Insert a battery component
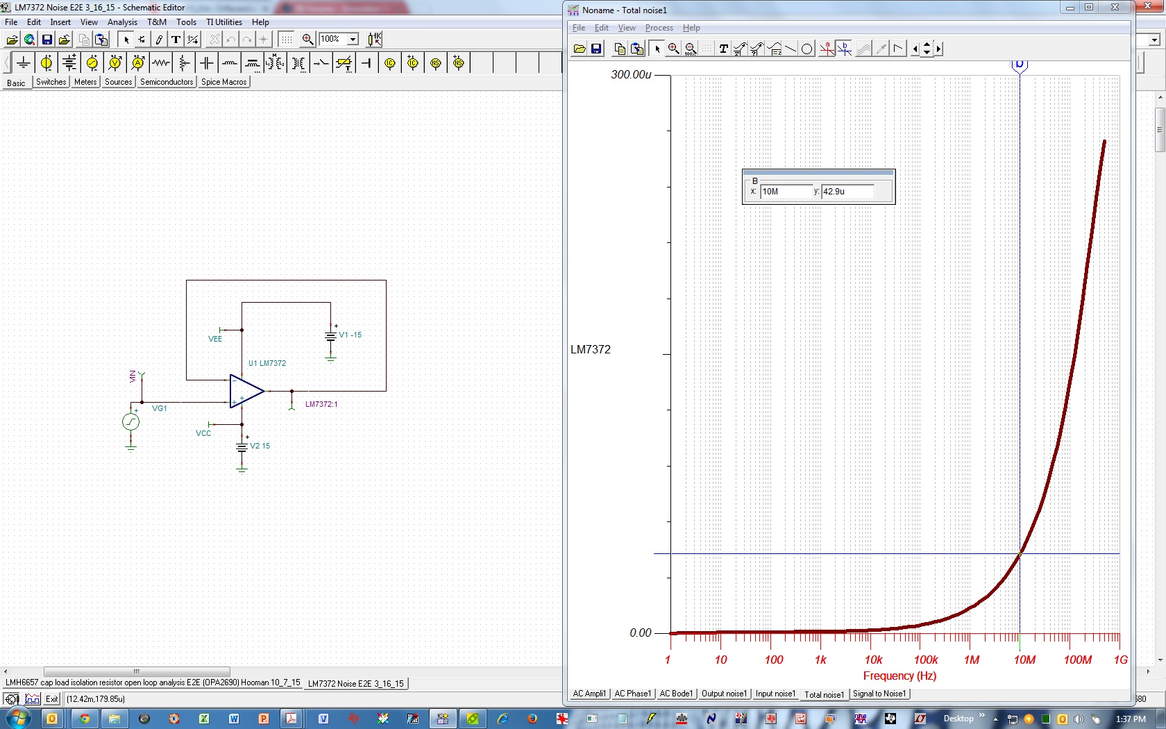Screen dimensions: 1166x729 (69, 63)
